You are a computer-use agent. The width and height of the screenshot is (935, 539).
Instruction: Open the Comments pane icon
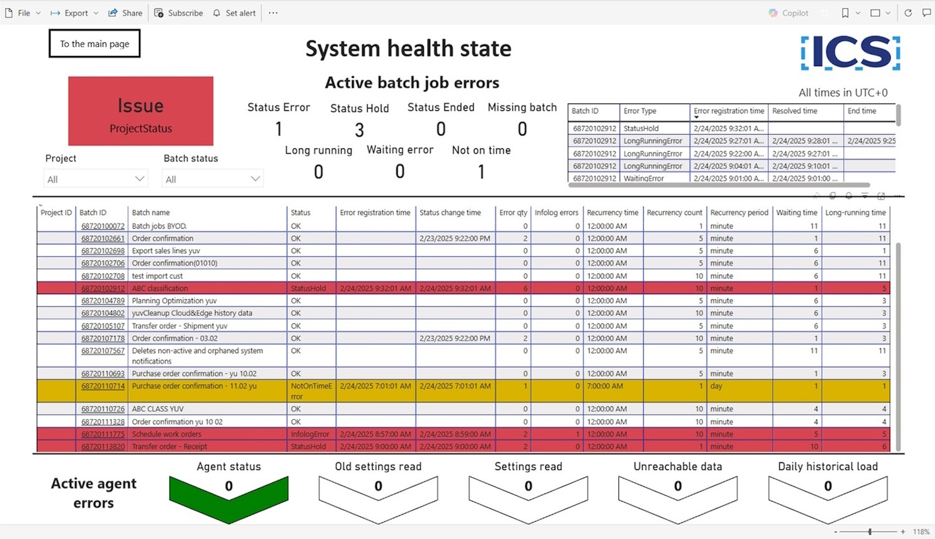point(926,12)
